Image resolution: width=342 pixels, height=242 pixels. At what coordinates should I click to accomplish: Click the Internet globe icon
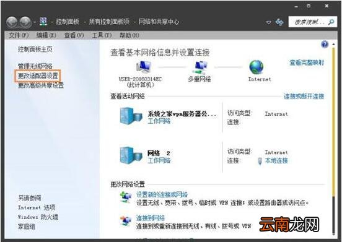(x=256, y=67)
